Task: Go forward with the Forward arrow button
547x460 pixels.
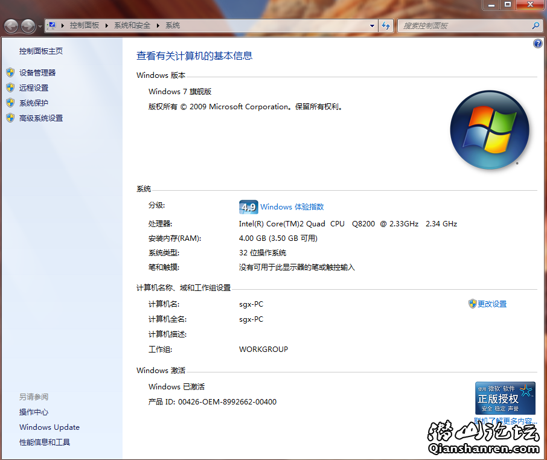Action: 28,26
